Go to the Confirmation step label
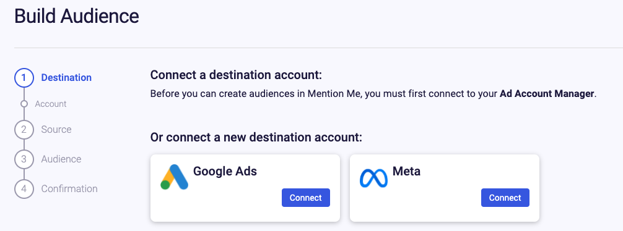The width and height of the screenshot is (623, 231). tap(69, 188)
